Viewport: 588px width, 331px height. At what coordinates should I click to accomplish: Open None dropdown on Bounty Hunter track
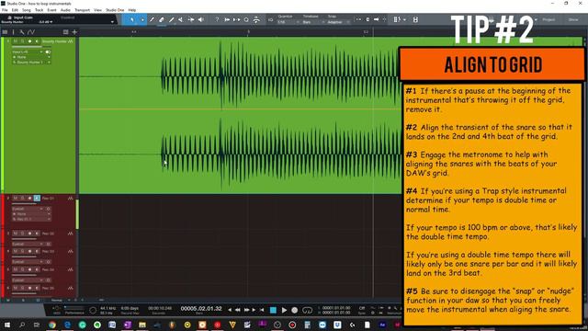pos(31,57)
